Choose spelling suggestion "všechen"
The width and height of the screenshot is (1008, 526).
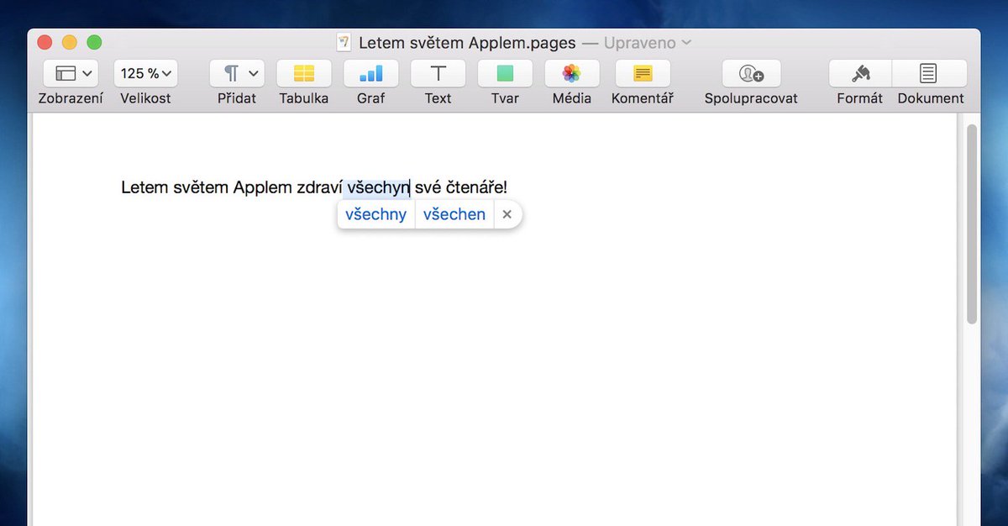[454, 214]
